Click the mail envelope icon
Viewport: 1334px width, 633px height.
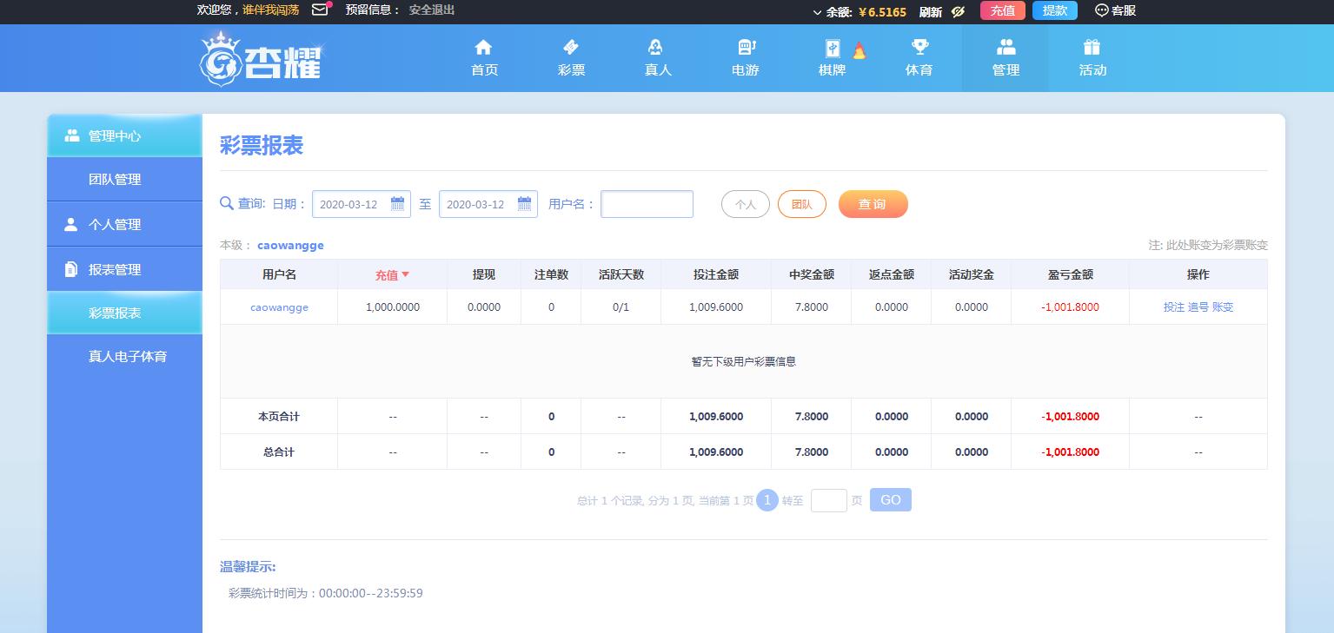[x=320, y=10]
